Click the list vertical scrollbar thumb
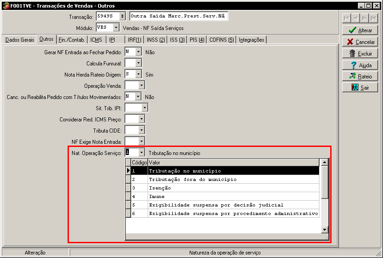Screen dimensions: 383x258 tap(325, 182)
